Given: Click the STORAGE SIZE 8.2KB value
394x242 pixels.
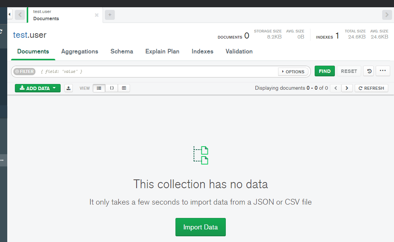Looking at the screenshot, I should tap(274, 37).
